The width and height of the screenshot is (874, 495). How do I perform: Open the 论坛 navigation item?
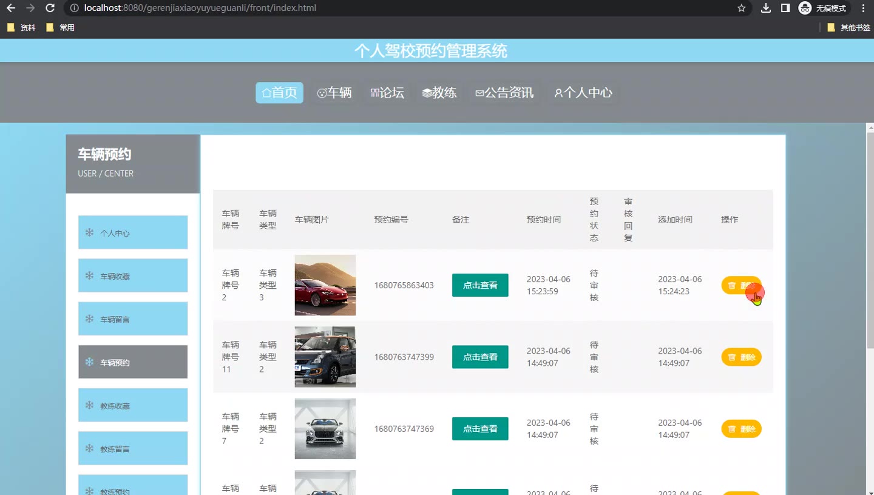(387, 93)
